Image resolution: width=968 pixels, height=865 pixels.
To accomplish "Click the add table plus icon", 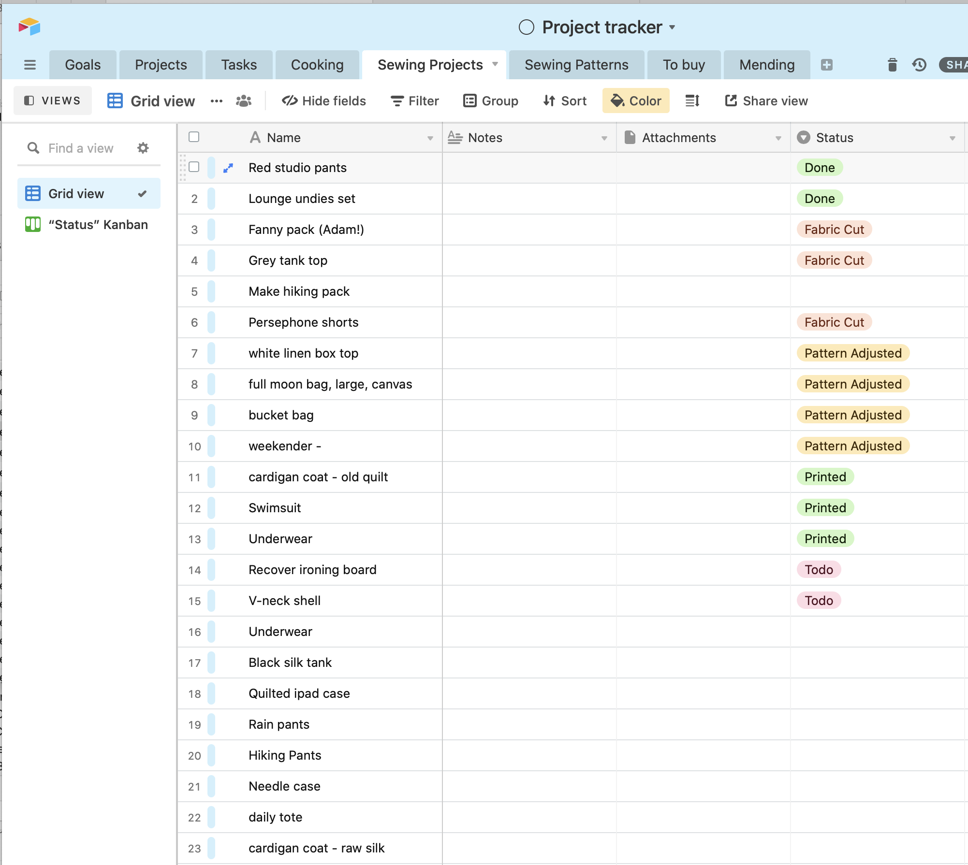I will pyautogui.click(x=827, y=65).
